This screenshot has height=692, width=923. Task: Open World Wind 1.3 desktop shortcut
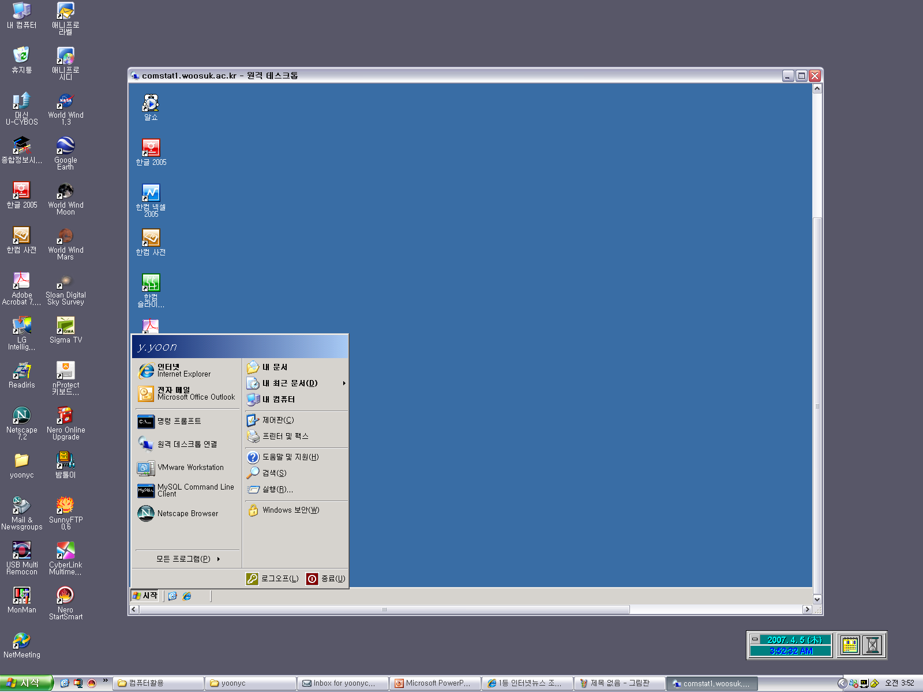coord(65,108)
